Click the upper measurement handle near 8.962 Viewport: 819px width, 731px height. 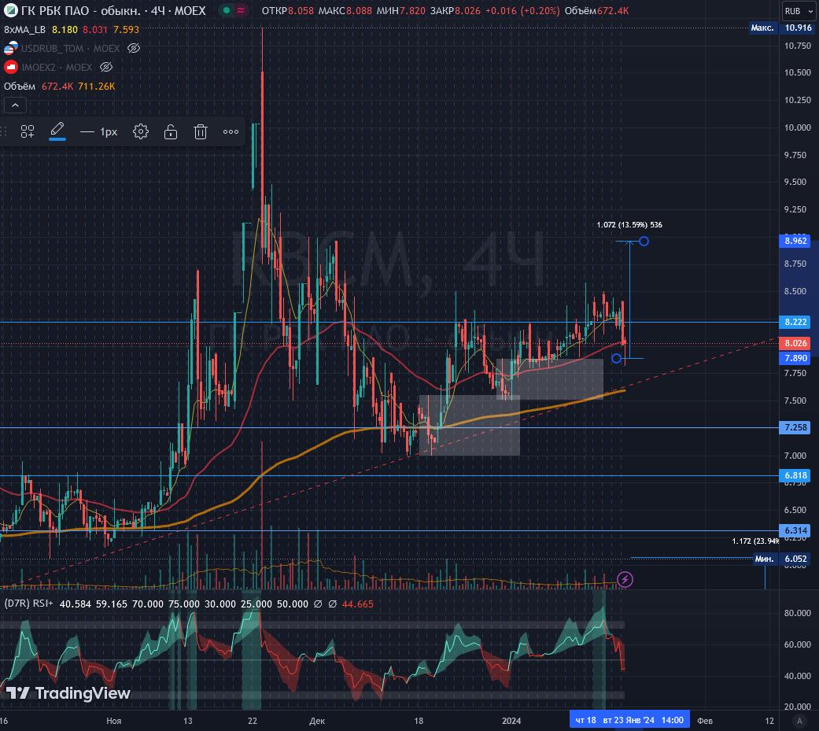644,242
